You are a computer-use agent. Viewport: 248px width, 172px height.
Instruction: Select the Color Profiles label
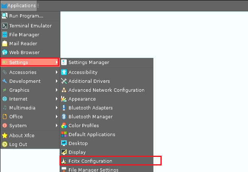[x=83, y=126]
